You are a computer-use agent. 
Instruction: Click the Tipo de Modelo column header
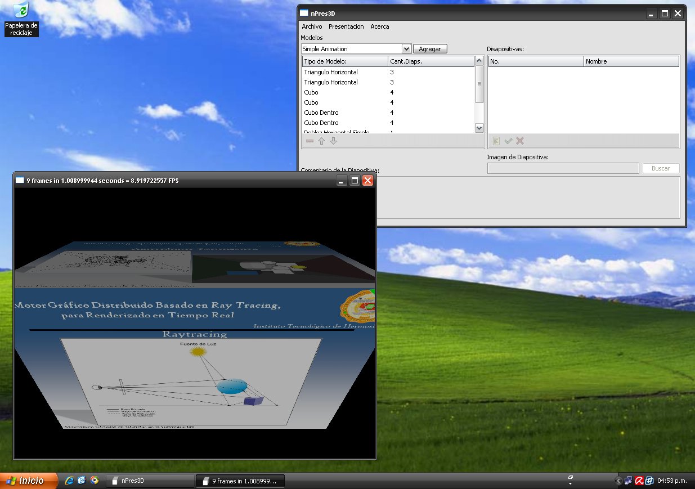point(345,61)
